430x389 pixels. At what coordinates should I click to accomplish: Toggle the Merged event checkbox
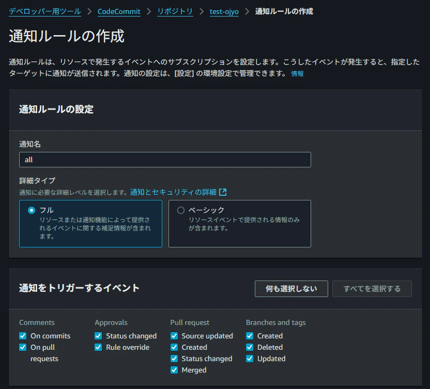click(174, 370)
